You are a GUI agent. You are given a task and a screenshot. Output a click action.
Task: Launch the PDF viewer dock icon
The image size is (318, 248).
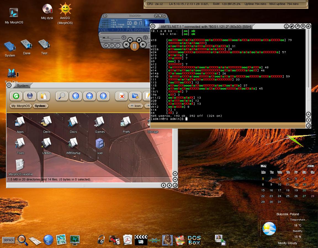coord(128,240)
